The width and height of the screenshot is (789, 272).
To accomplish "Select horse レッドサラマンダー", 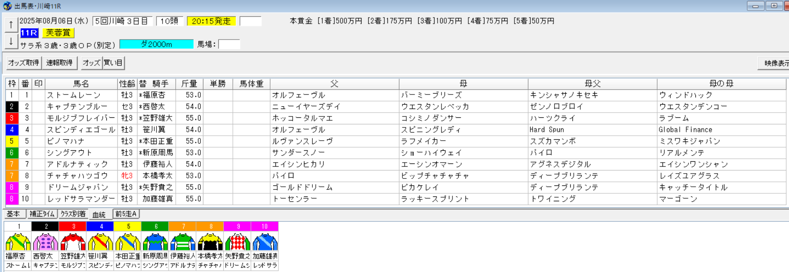I will [81, 199].
